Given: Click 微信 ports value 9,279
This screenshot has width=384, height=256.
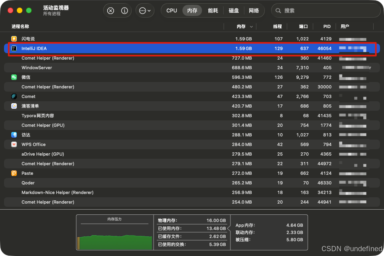Looking at the screenshot, I should 302,77.
